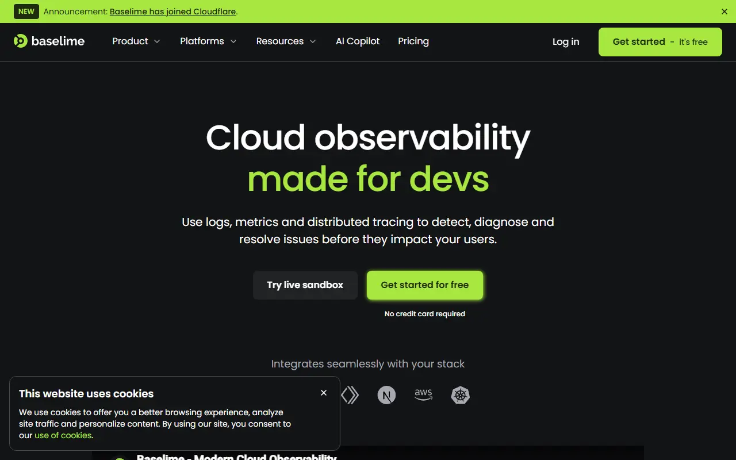The height and width of the screenshot is (460, 736).
Task: Dismiss the green announcement banner
Action: tap(724, 11)
